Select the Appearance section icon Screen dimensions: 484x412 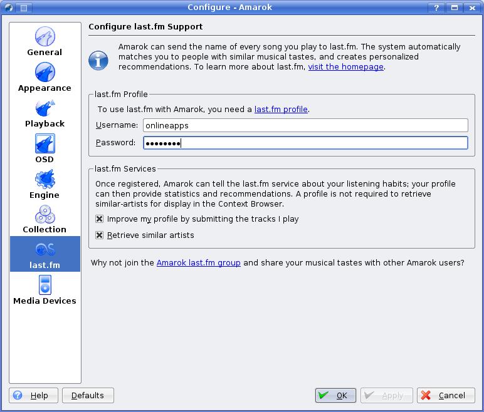[45, 72]
